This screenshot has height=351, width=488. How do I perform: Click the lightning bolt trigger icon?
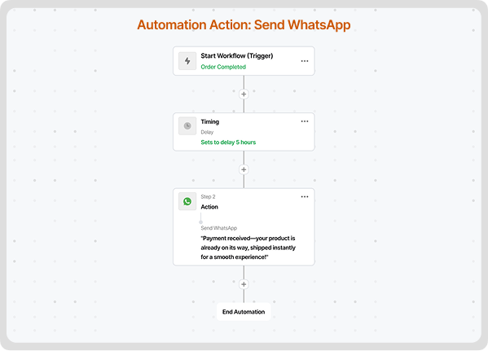click(187, 61)
